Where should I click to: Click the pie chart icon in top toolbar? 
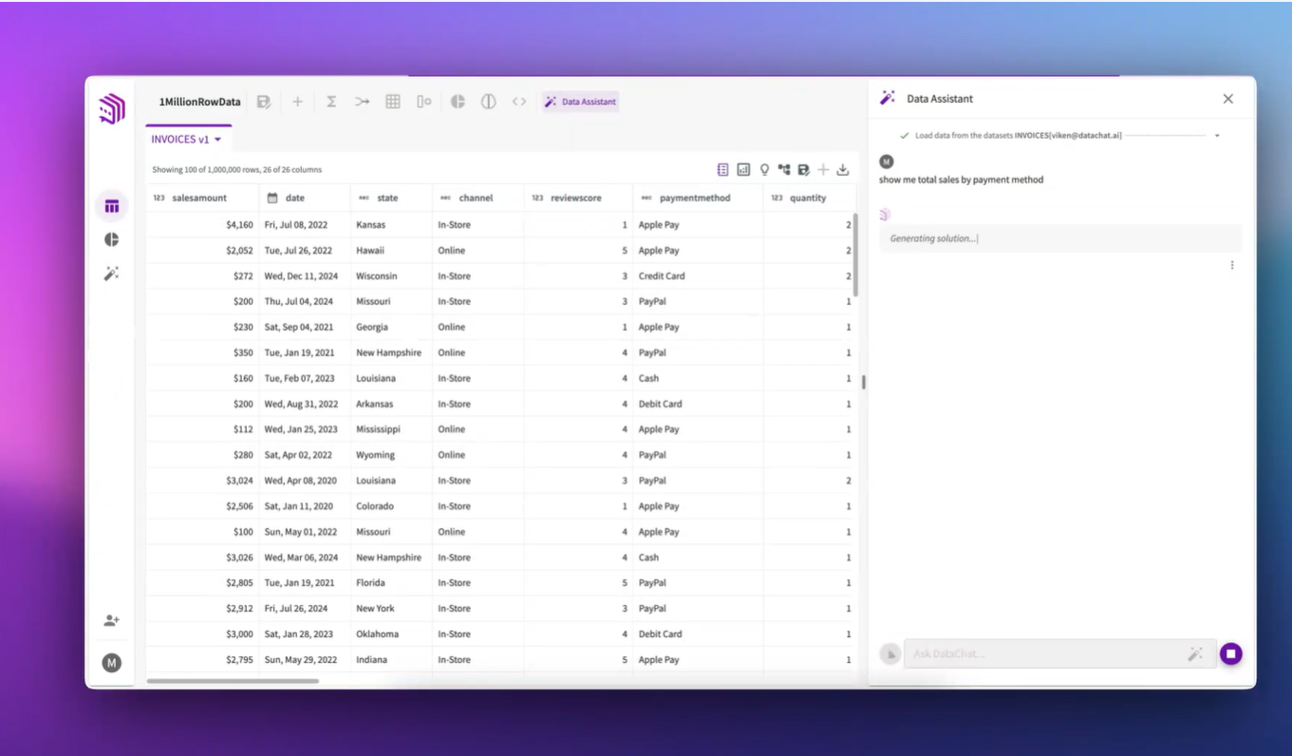(458, 102)
